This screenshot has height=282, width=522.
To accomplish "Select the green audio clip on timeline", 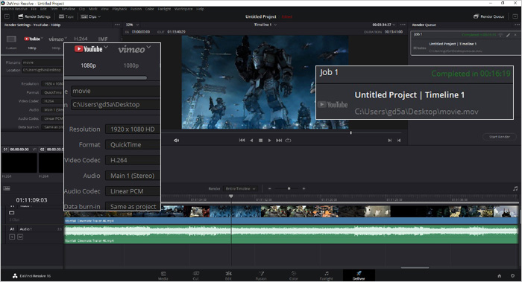I will tap(291, 234).
